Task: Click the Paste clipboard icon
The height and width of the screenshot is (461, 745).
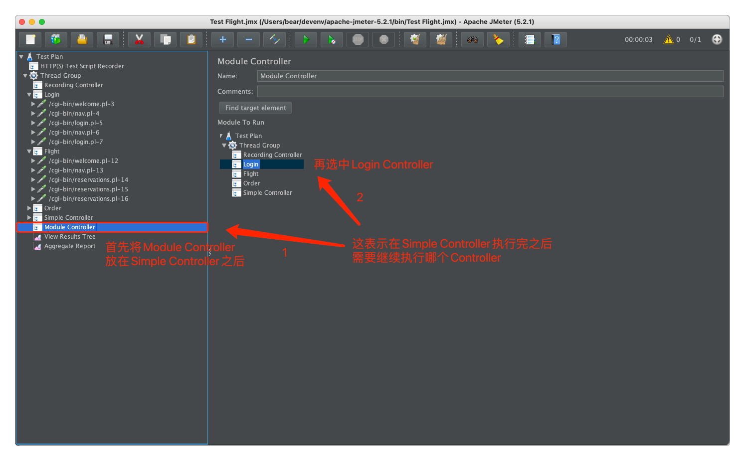Action: (191, 39)
